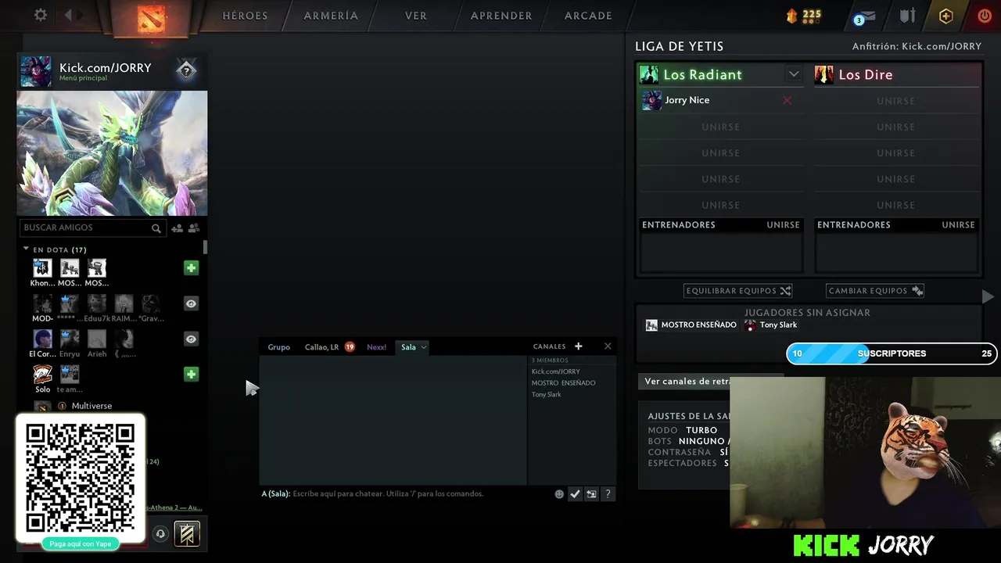The height and width of the screenshot is (563, 1001).
Task: Join Radiant coaches via Unirse
Action: pyautogui.click(x=783, y=224)
